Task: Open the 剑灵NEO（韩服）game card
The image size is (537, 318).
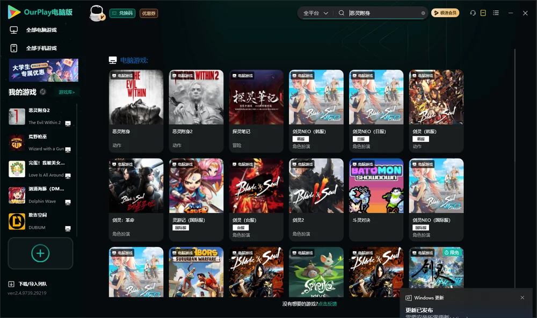Action: [x=316, y=111]
